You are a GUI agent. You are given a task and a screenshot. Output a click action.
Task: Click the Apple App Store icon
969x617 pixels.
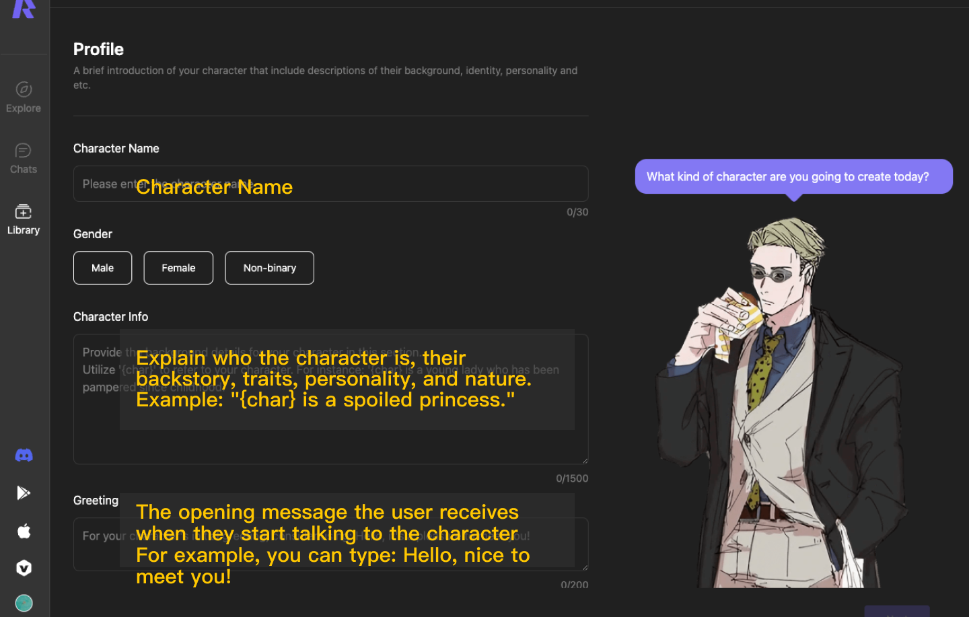[24, 531]
